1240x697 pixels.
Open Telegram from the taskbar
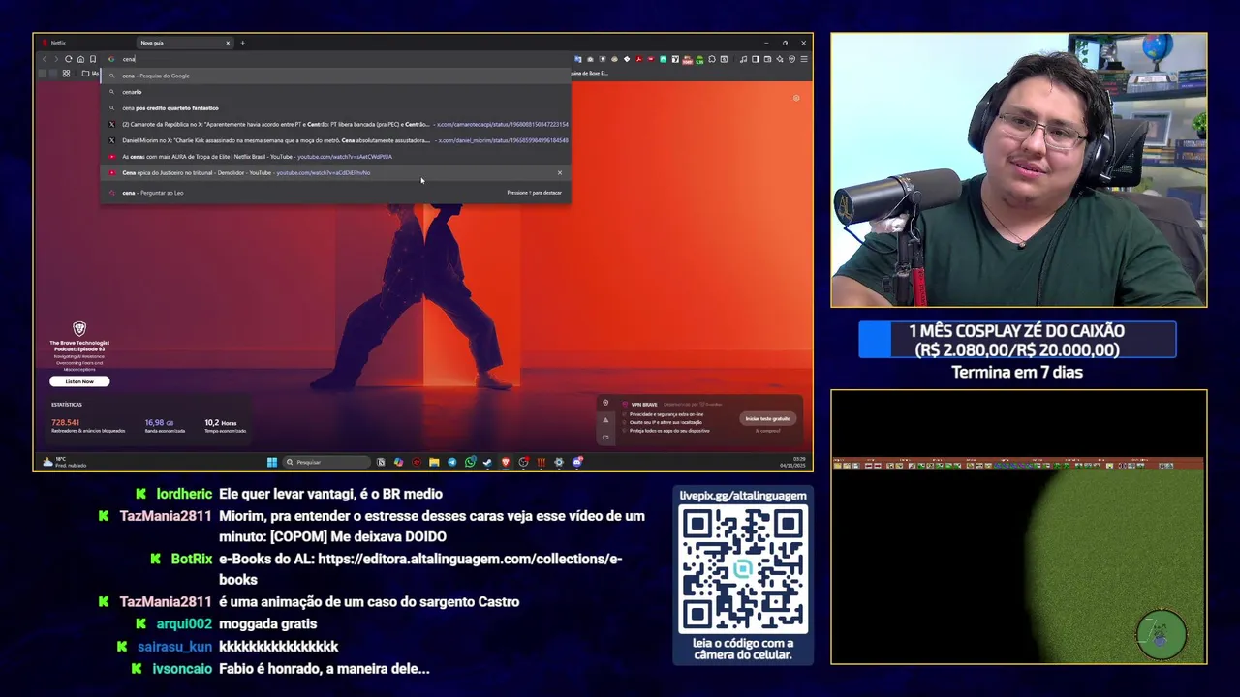coord(452,462)
